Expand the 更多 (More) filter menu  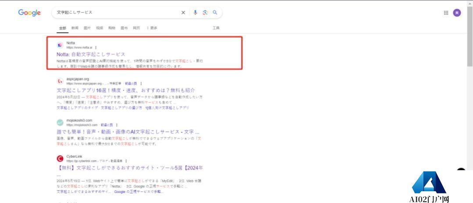152,28
